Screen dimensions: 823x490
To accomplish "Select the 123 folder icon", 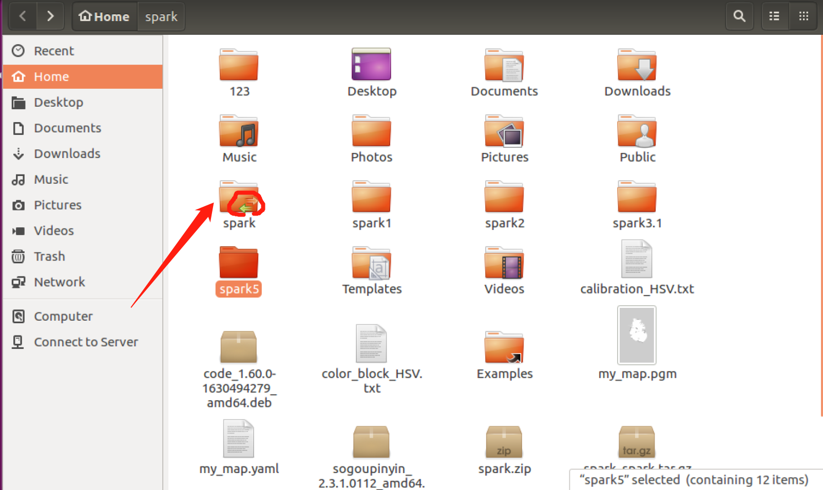I will [x=239, y=65].
